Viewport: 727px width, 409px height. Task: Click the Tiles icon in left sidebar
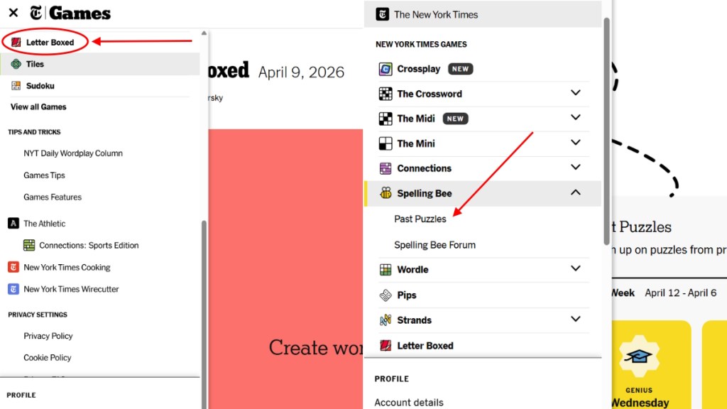16,64
